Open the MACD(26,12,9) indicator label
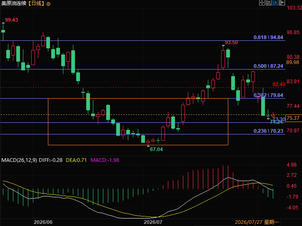The width and height of the screenshot is (302, 226). (x=19, y=160)
